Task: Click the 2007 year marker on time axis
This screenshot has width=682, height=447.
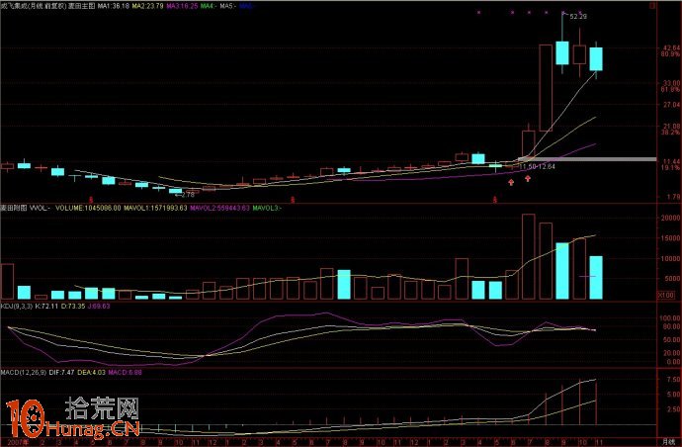Action: point(10,442)
